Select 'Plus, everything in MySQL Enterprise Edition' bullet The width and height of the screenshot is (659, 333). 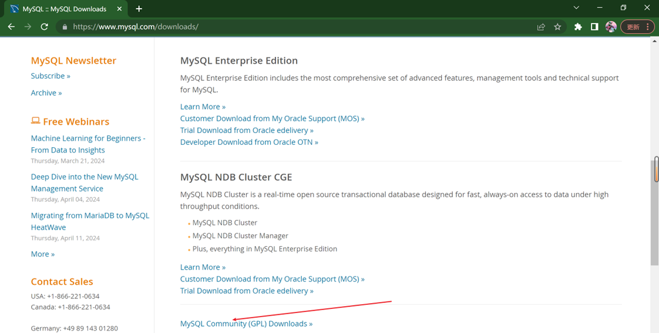pos(265,249)
